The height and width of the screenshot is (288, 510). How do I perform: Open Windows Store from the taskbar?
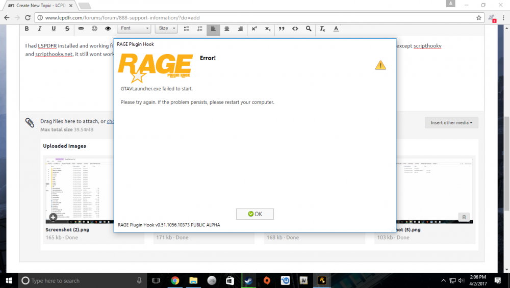[x=230, y=280]
